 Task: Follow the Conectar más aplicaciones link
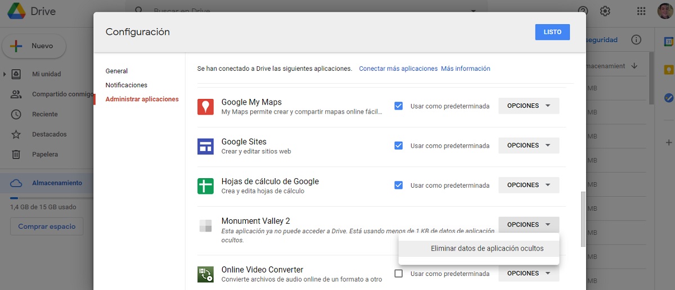398,69
